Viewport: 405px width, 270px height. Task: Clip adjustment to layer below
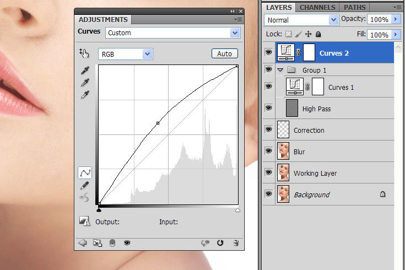(x=112, y=243)
